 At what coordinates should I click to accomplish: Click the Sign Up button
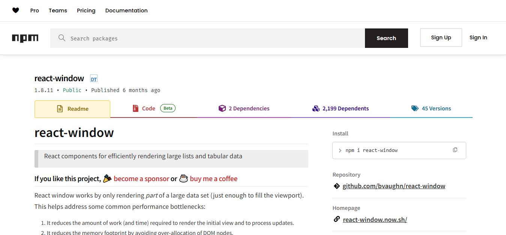[x=441, y=37]
